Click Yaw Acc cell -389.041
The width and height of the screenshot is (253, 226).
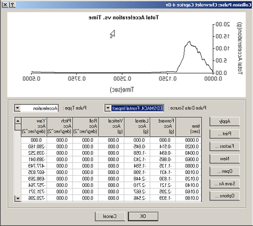(x=34, y=159)
